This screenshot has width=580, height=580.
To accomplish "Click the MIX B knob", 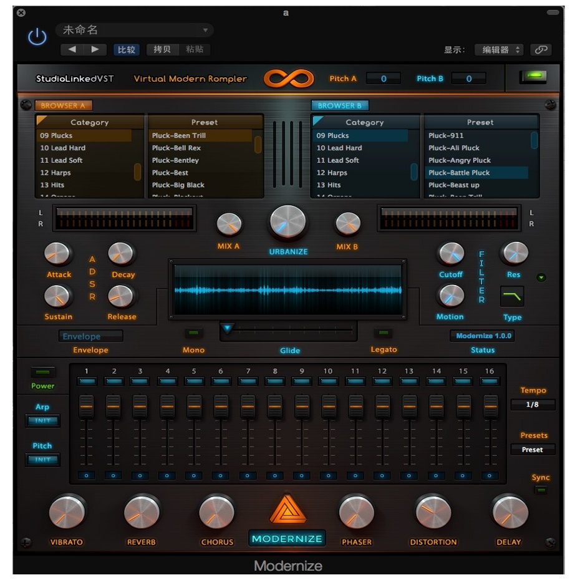I will 348,224.
